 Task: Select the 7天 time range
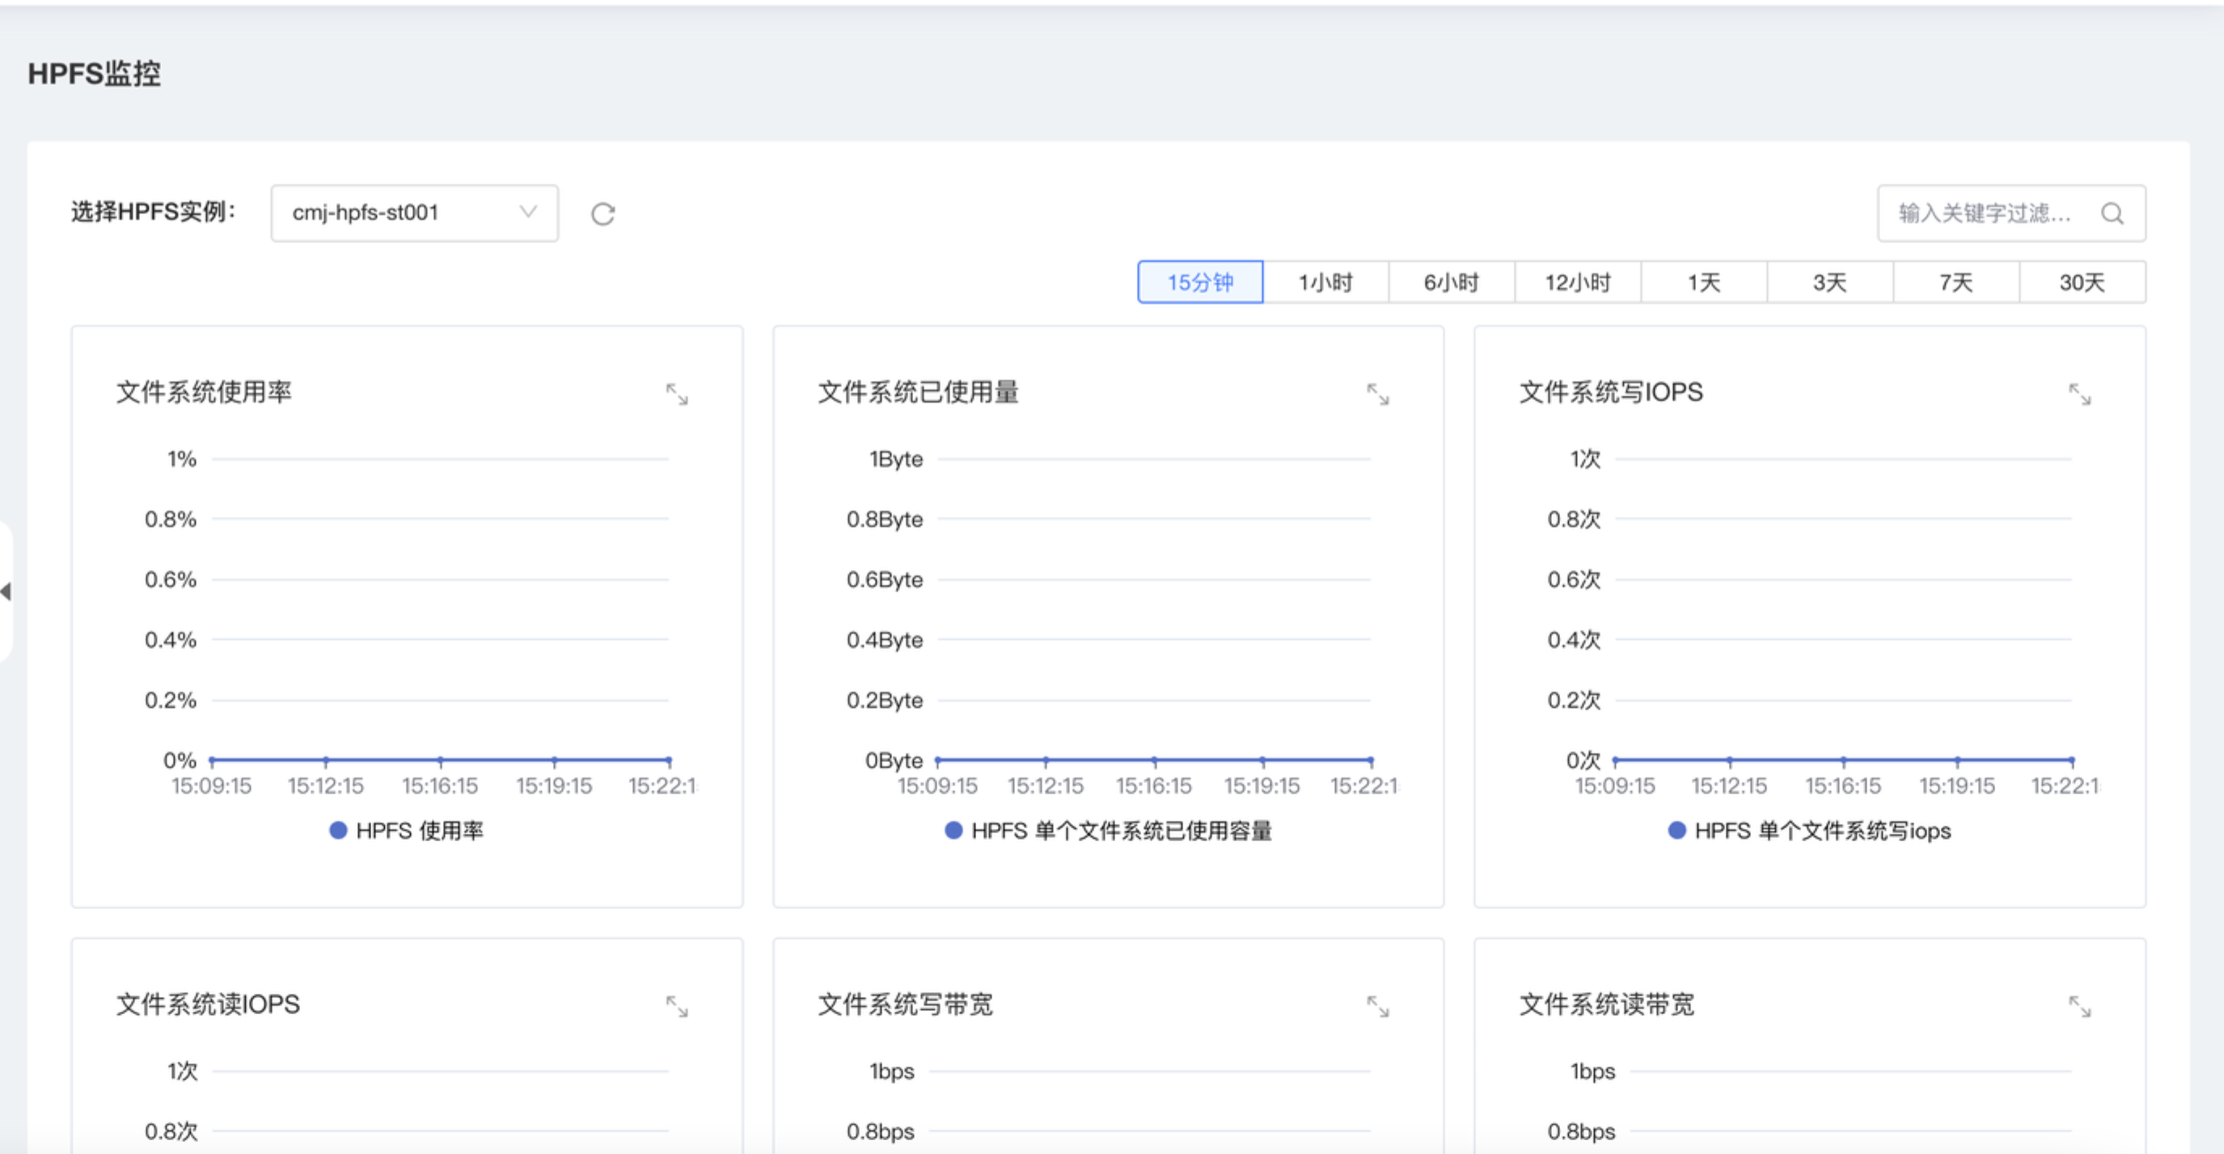tap(1956, 282)
